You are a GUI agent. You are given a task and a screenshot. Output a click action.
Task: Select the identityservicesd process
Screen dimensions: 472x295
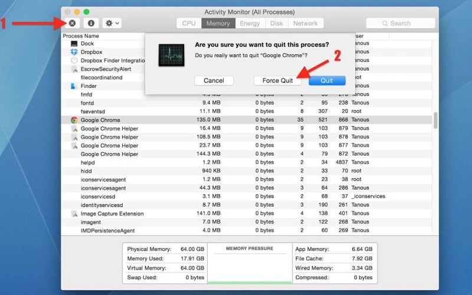[247, 205]
